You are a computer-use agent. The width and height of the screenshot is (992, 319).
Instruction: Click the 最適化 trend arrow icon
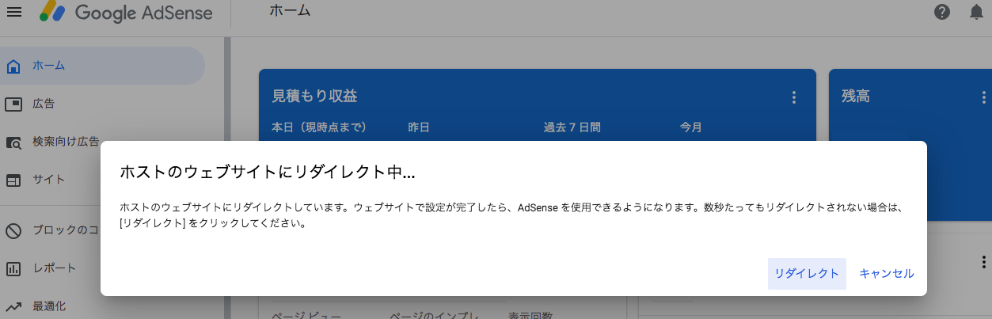click(13, 306)
